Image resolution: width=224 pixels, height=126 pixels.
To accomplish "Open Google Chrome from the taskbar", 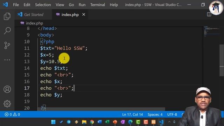I will click(92, 122).
